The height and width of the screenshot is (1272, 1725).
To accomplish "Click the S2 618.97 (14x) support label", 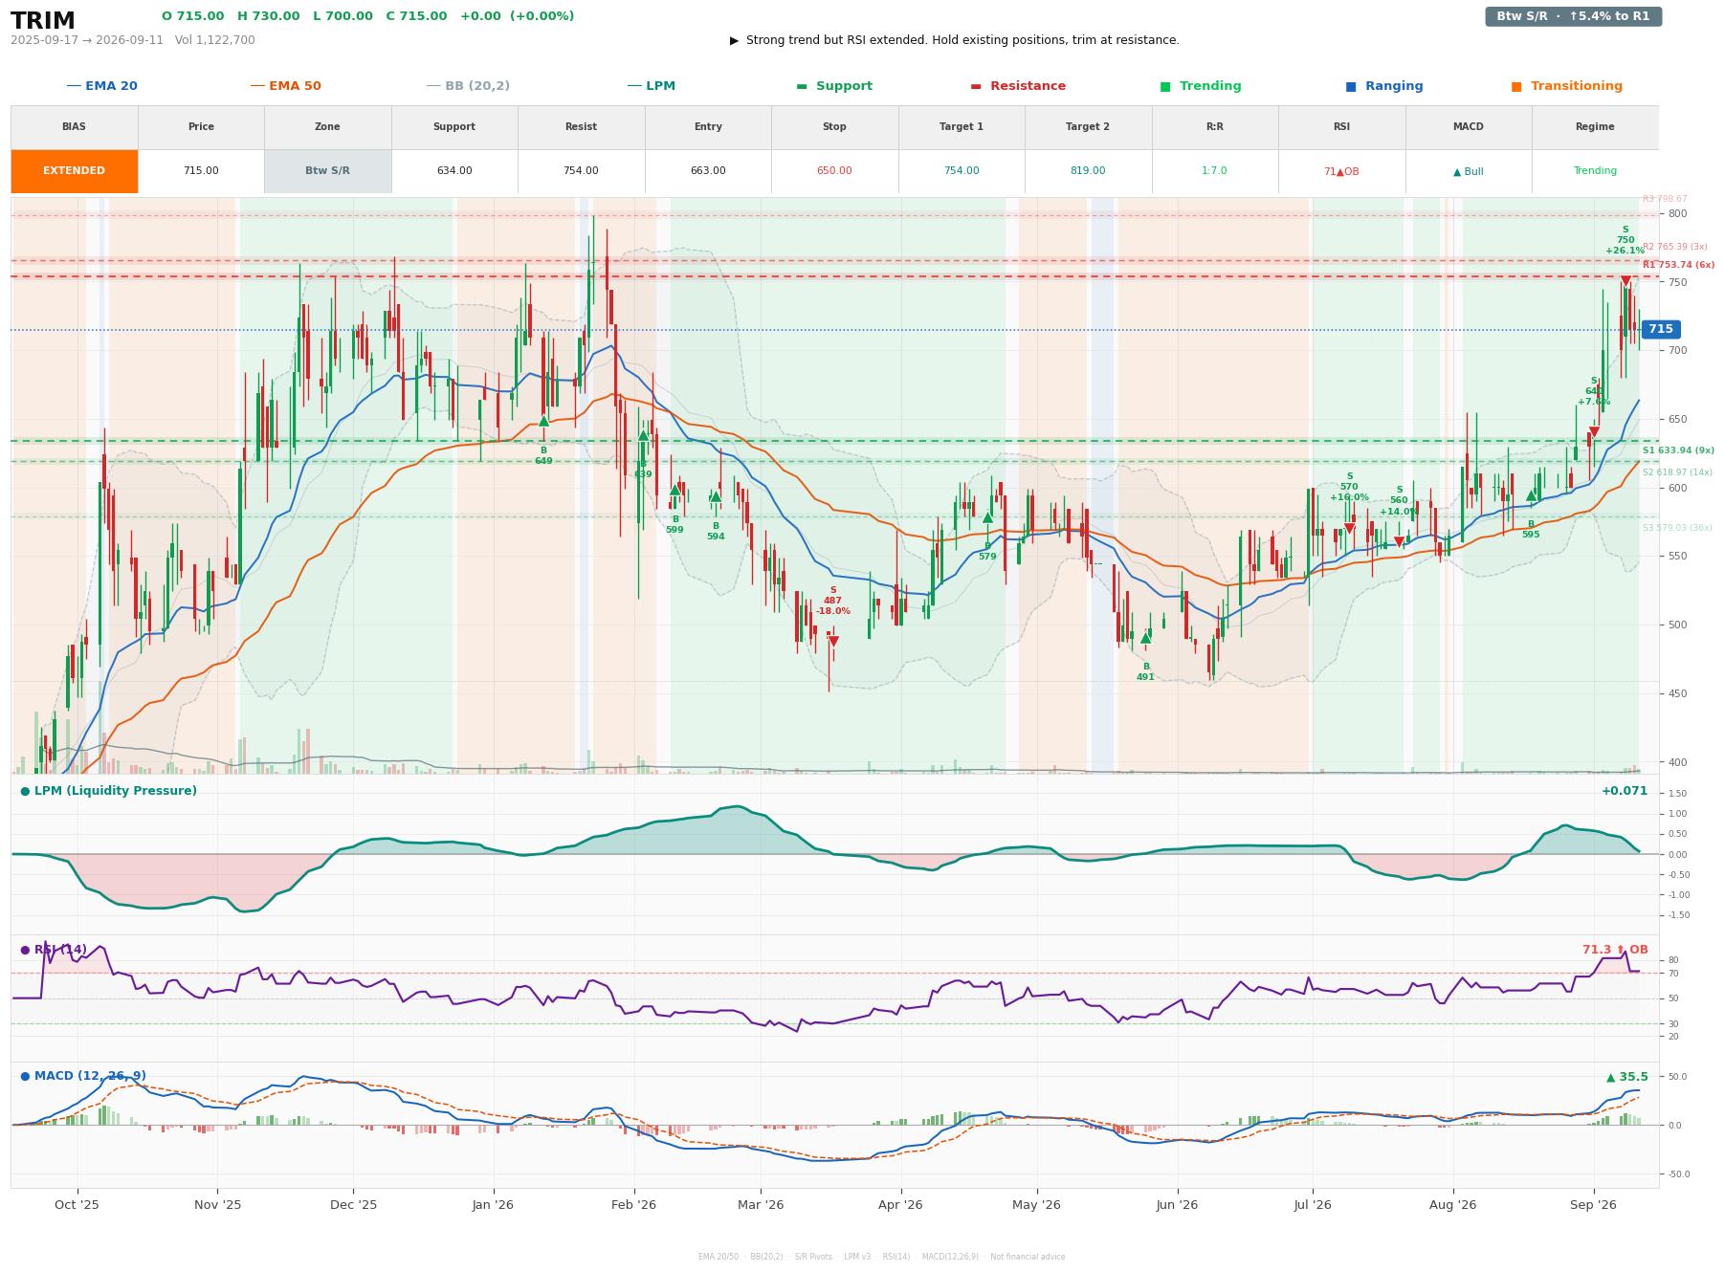I will [x=1677, y=472].
